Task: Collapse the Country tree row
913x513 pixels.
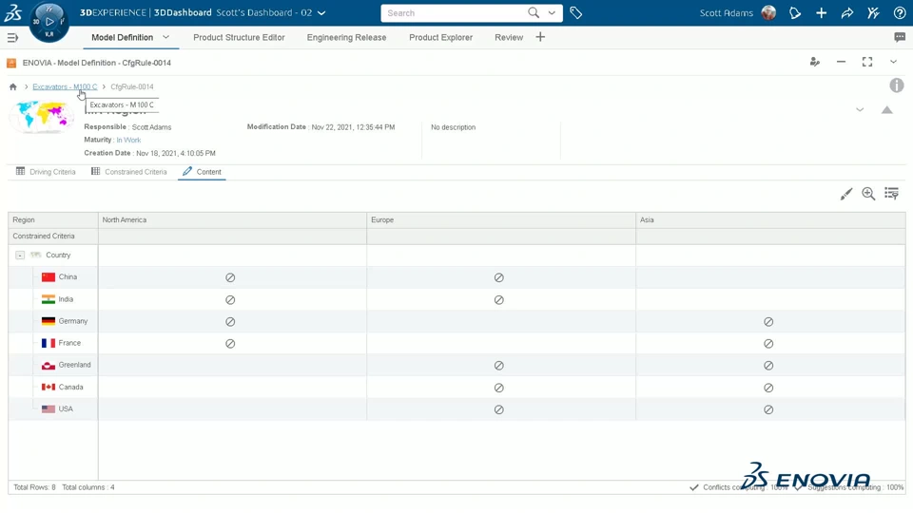Action: [20, 256]
